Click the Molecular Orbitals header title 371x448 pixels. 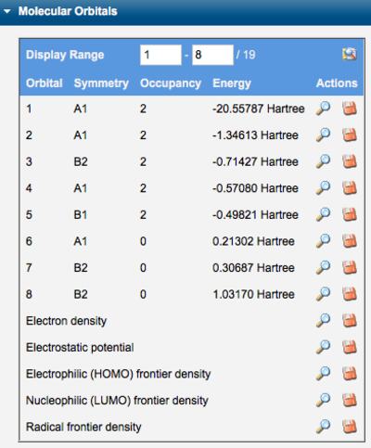[x=68, y=11]
